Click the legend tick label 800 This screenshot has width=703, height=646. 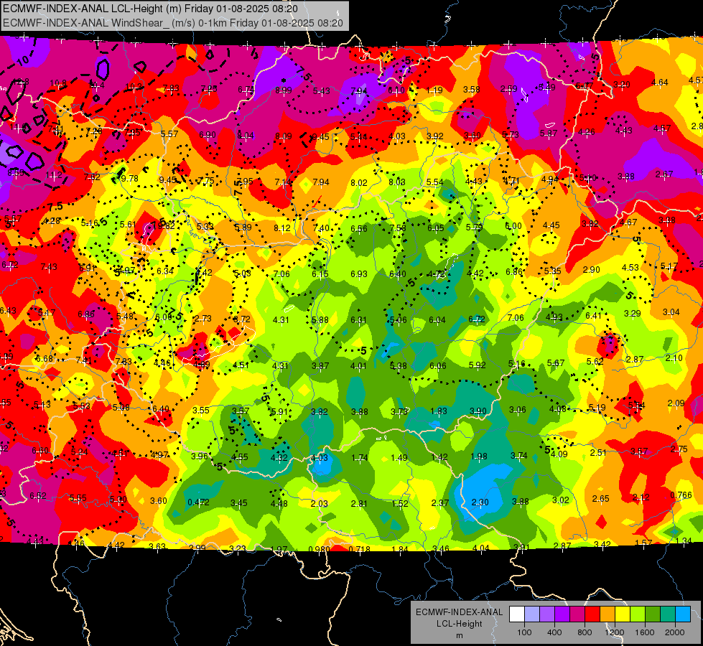(585, 632)
